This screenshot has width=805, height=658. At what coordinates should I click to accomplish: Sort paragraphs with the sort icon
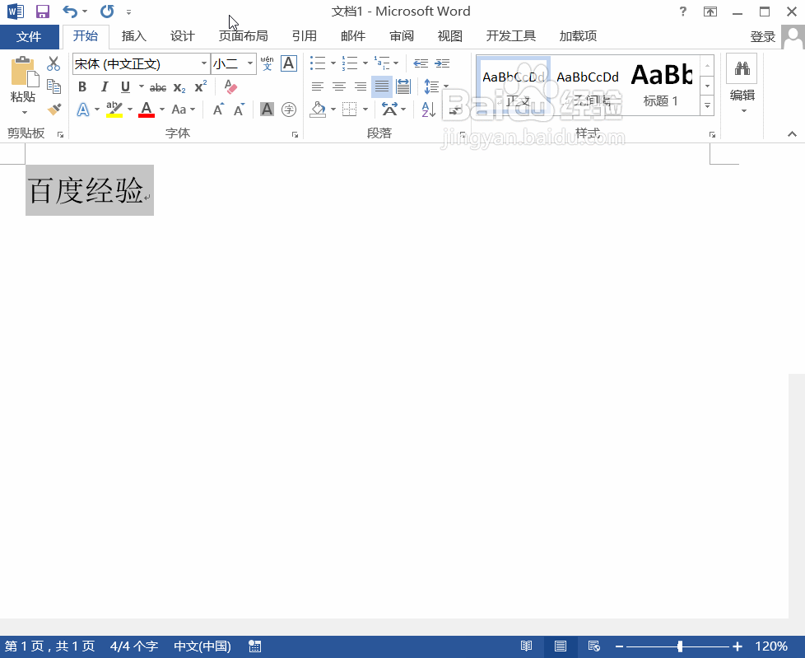[x=427, y=108]
